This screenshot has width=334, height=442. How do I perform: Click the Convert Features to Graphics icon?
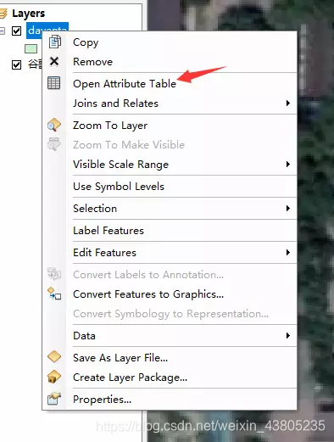(54, 294)
